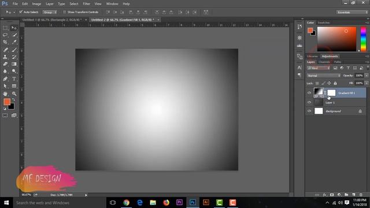The image size is (370, 208).
Task: Select the Dodge tool
Action: click(14, 71)
